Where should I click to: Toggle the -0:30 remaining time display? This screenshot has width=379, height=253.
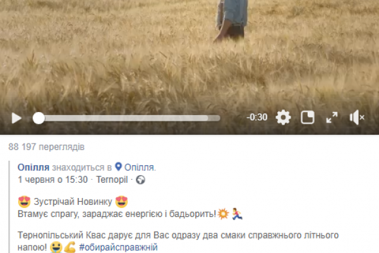256,118
